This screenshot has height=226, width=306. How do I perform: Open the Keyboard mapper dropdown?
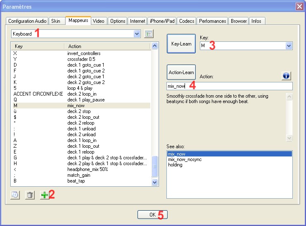pyautogui.click(x=137, y=34)
